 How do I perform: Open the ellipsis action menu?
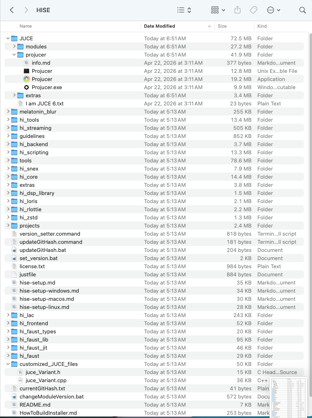click(x=274, y=10)
